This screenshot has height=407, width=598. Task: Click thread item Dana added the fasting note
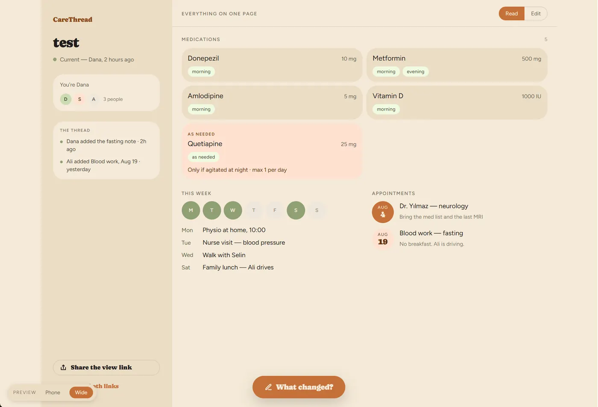(106, 145)
